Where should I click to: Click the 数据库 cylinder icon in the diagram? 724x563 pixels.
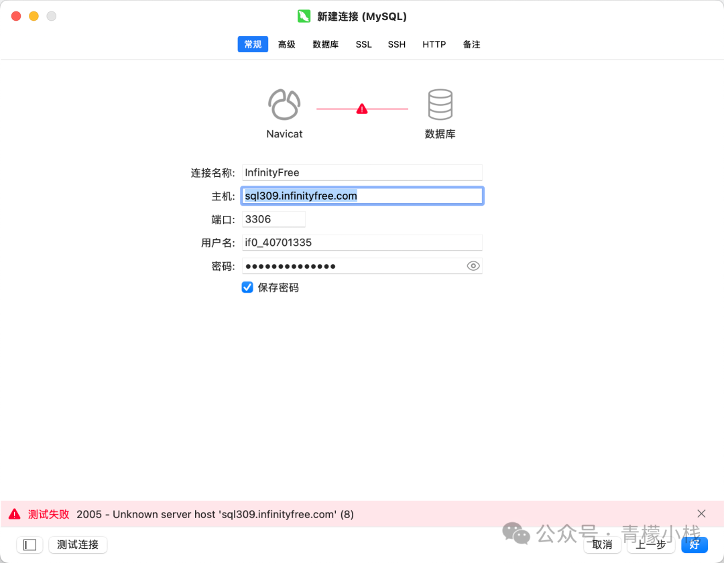pyautogui.click(x=440, y=105)
